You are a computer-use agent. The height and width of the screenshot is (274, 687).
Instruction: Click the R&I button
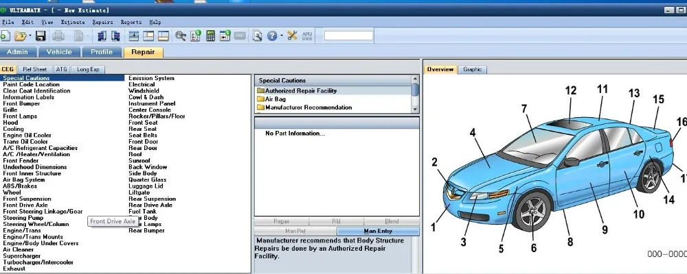[336, 221]
